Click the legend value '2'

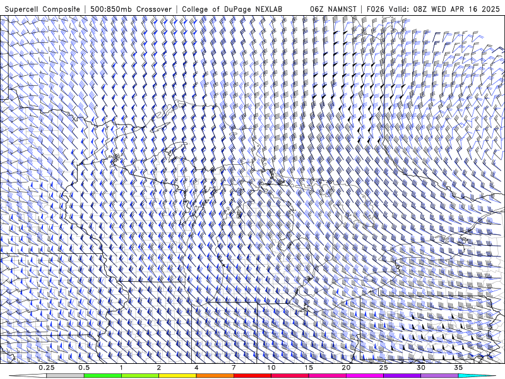[159, 368]
